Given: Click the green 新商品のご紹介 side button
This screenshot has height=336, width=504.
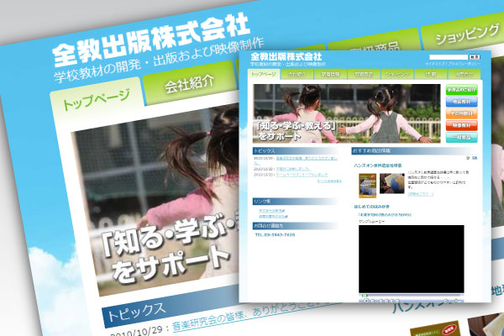Looking at the screenshot, I should tap(461, 90).
